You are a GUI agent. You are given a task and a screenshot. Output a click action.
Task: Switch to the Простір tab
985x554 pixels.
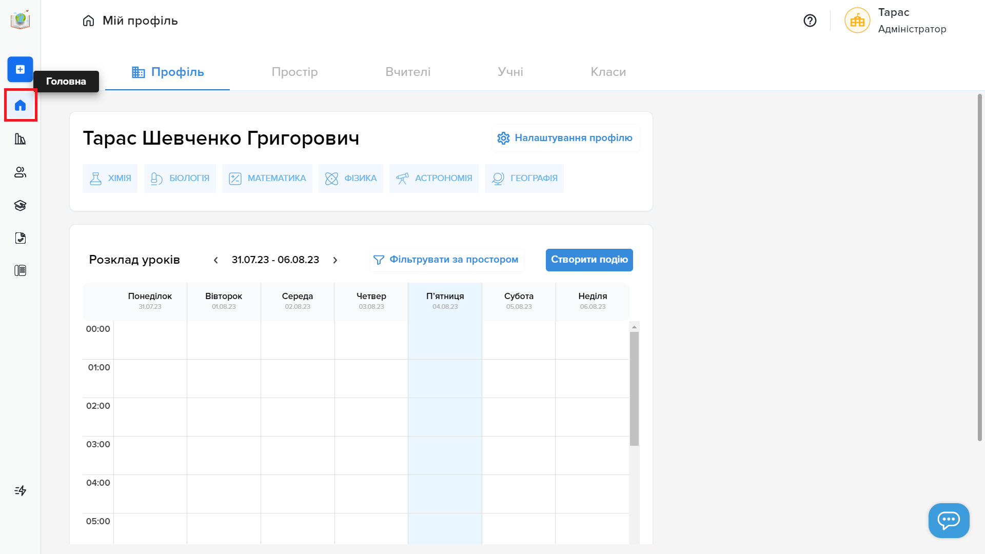pos(294,72)
